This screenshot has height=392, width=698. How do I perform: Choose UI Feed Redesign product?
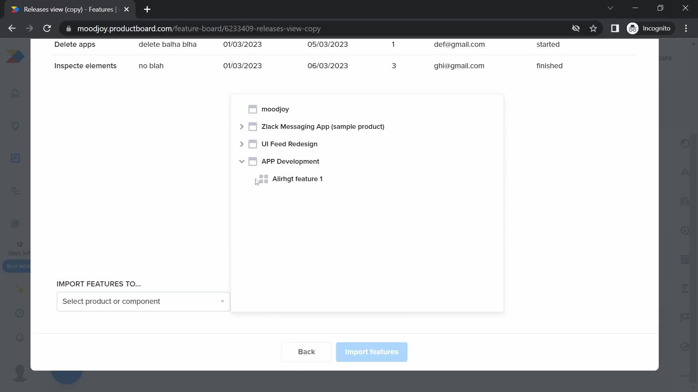(289, 144)
